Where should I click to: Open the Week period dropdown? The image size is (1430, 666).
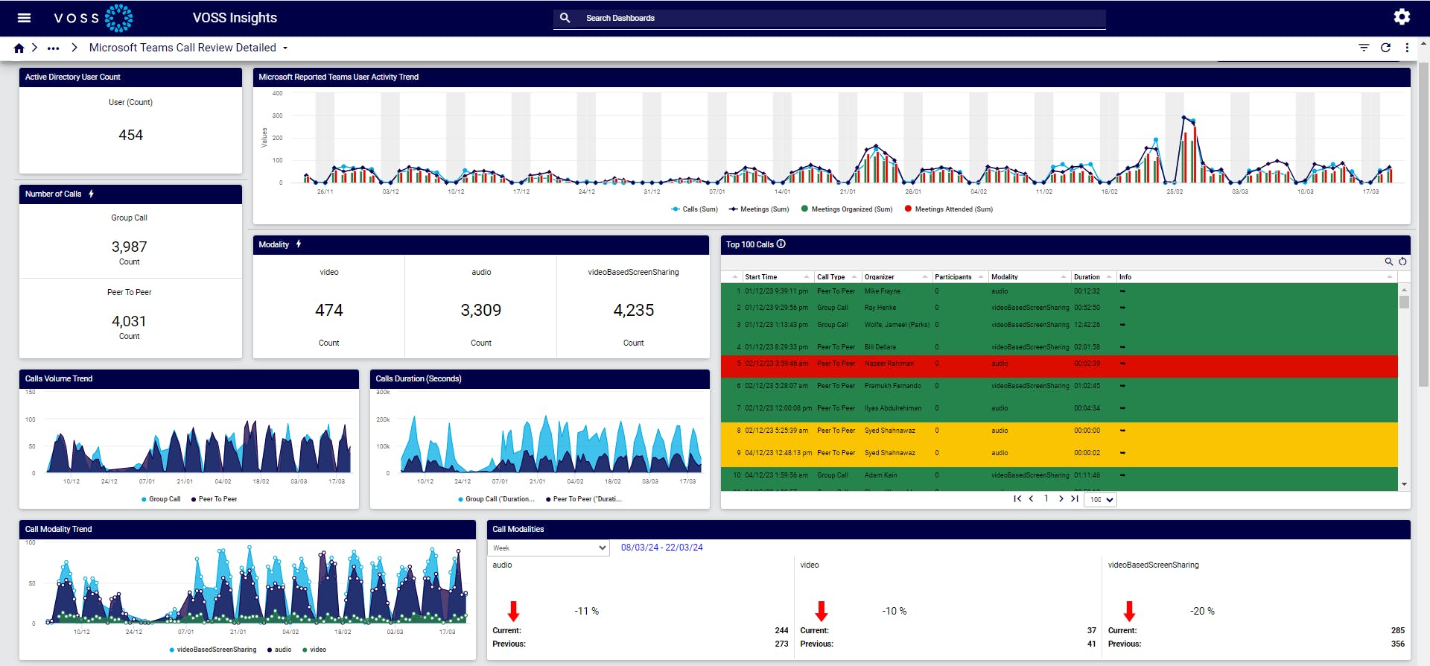pyautogui.click(x=549, y=548)
